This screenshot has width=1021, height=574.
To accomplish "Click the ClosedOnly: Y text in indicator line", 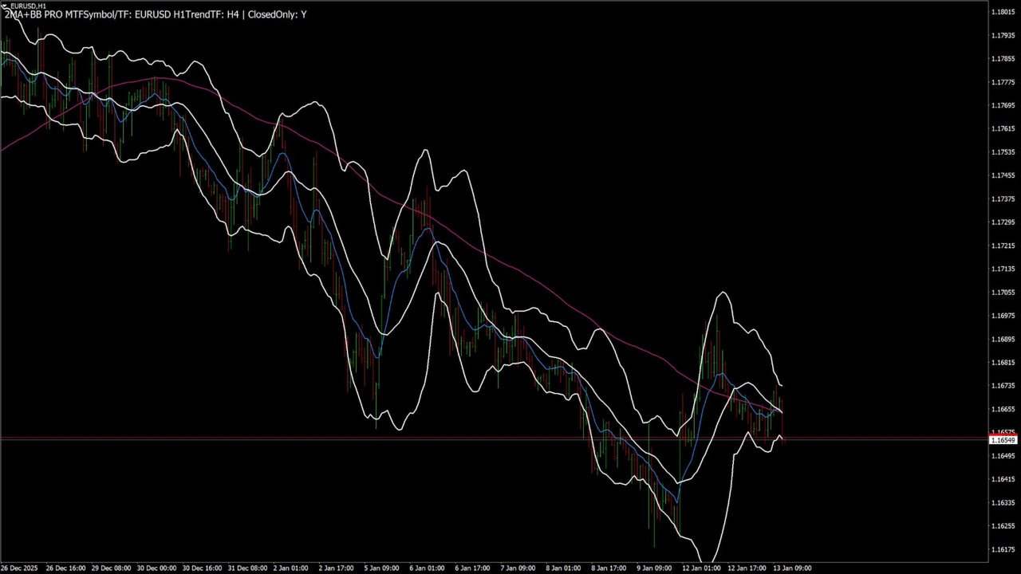I will point(276,14).
